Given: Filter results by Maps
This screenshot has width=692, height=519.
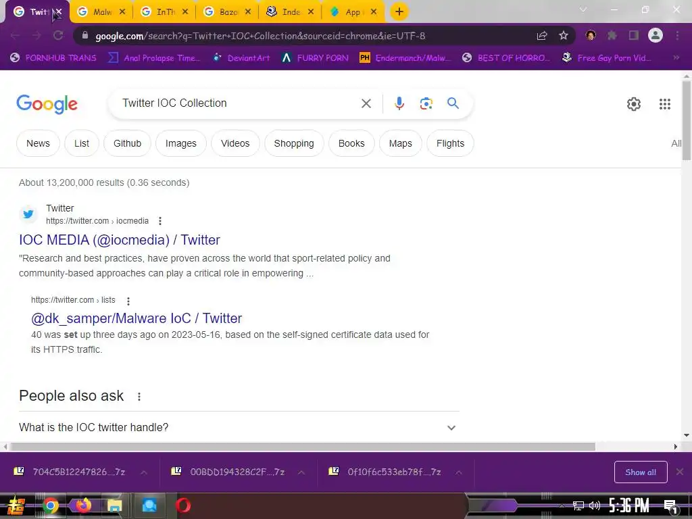Looking at the screenshot, I should click(400, 143).
